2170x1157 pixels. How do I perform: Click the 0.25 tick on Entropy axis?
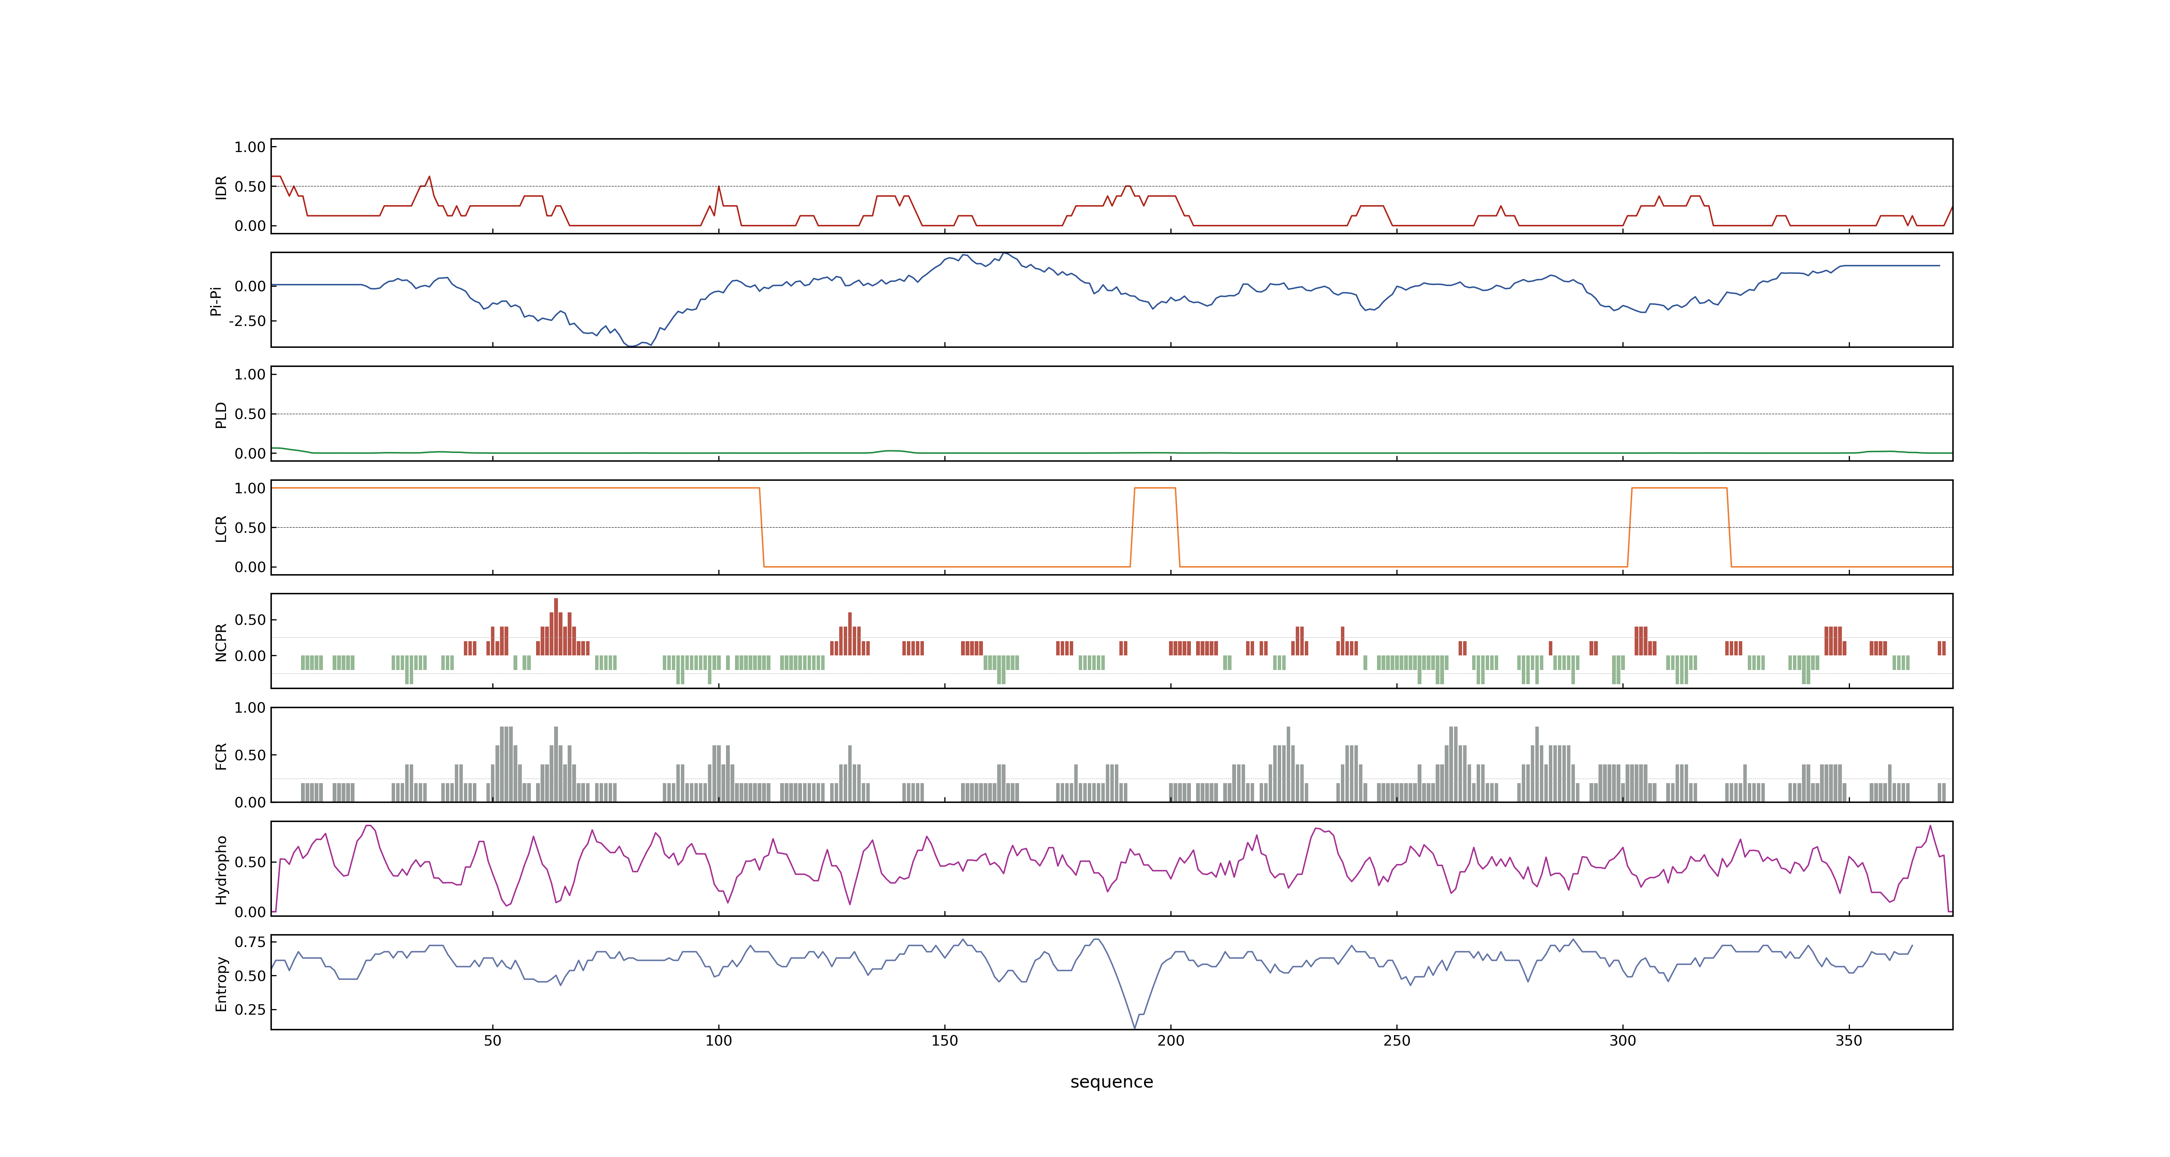250,1009
